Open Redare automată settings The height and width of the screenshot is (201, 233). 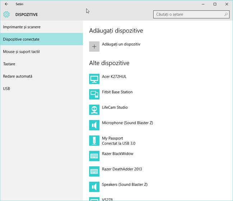[41, 76]
